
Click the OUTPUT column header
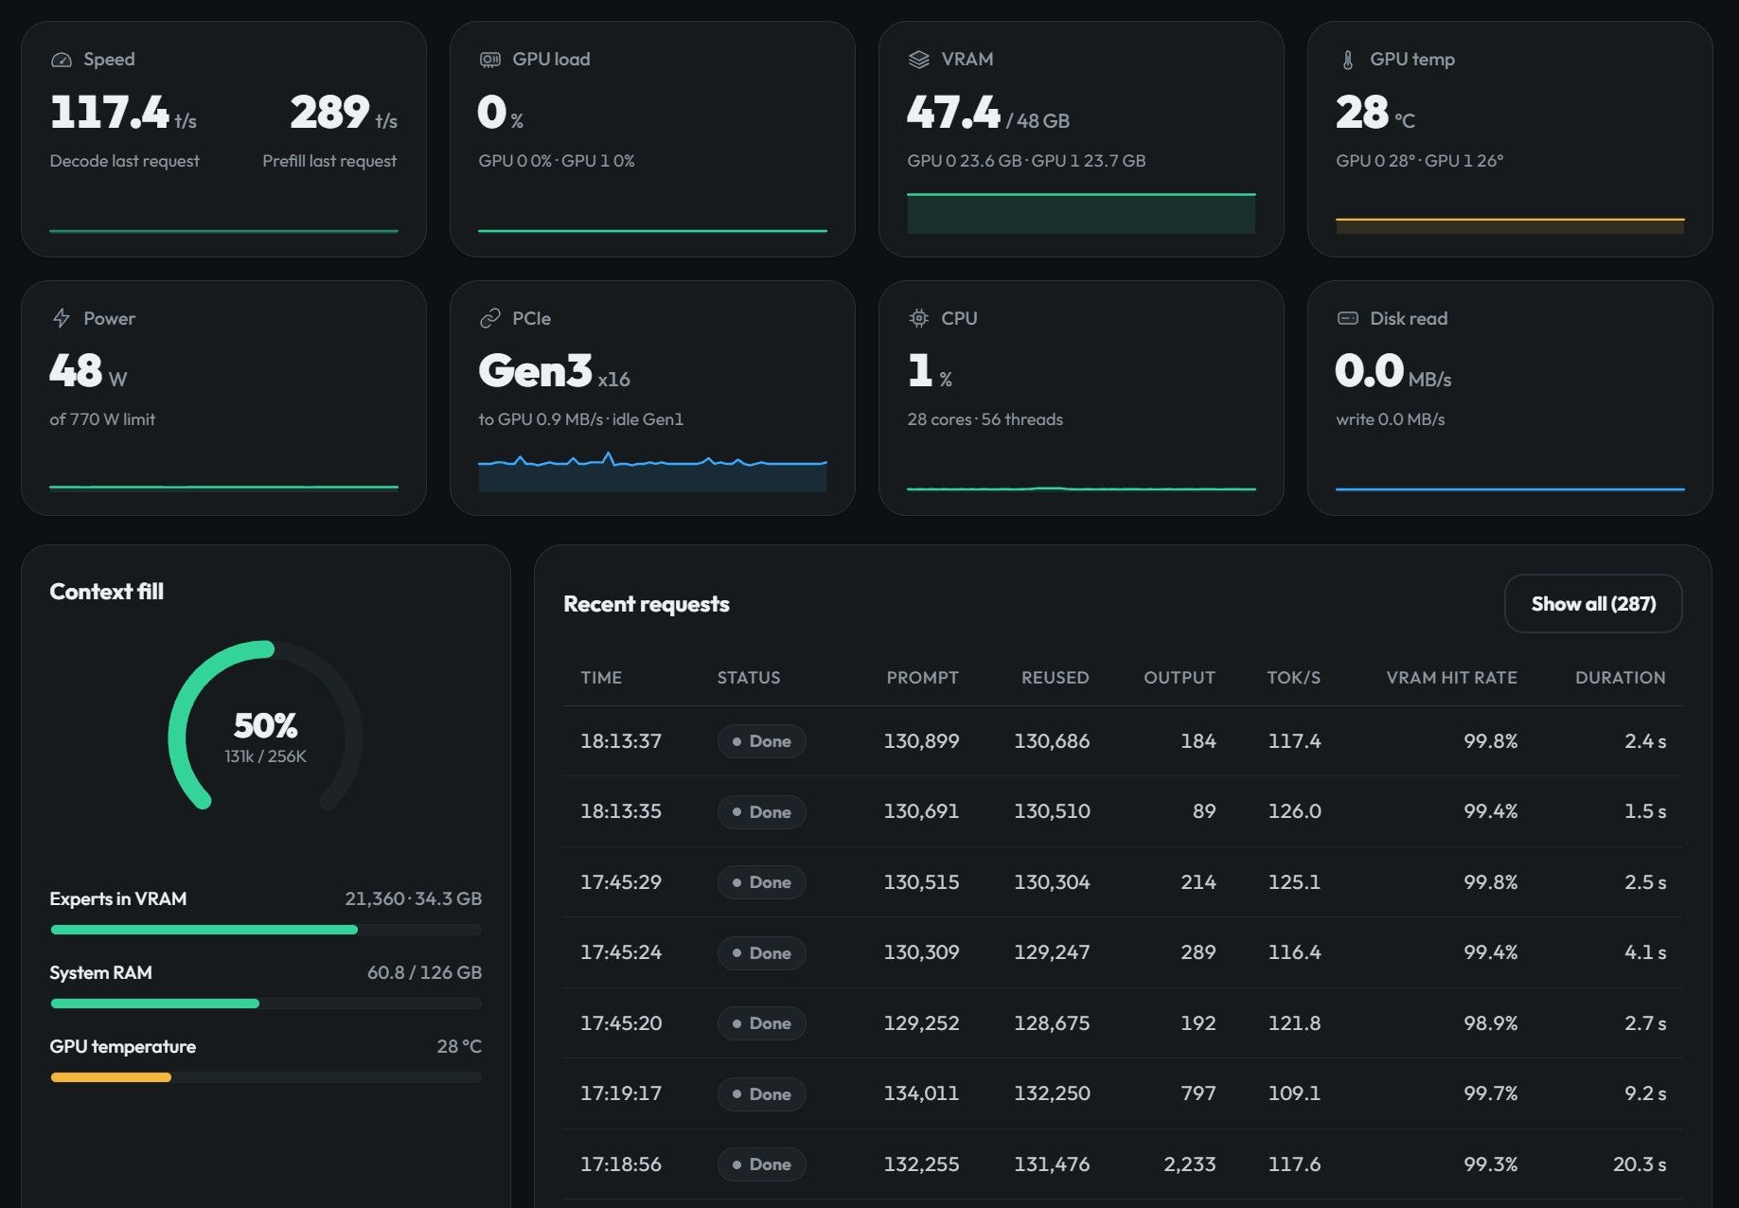click(x=1179, y=678)
